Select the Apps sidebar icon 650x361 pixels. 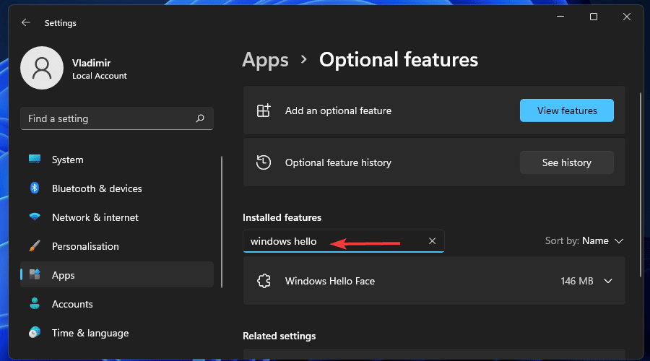coord(35,274)
